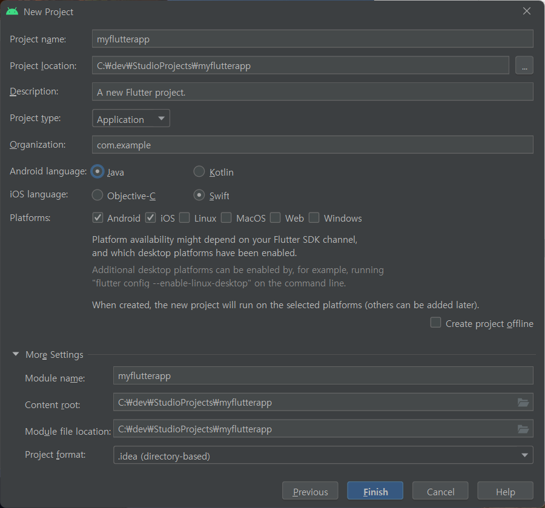
Task: Click Finish to create project
Action: [x=375, y=490]
